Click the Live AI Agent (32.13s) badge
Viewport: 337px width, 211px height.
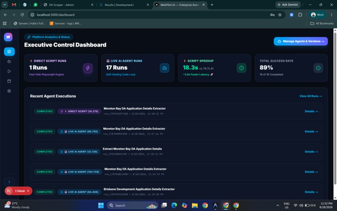tap(79, 152)
